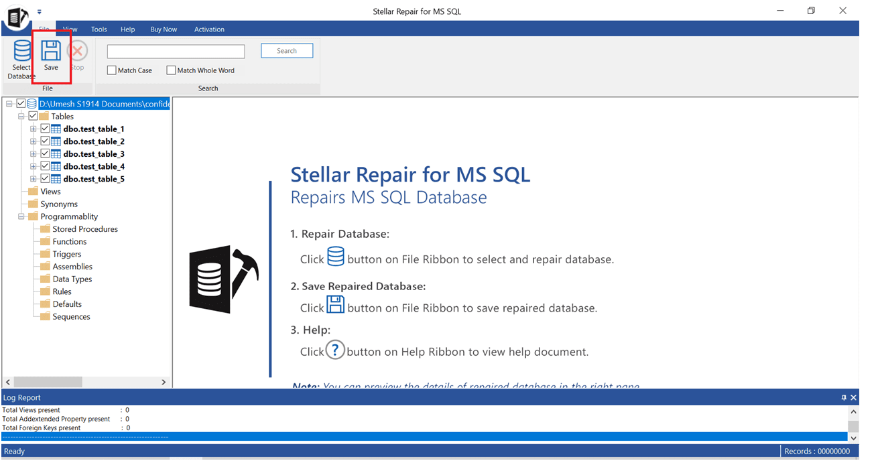Open the Activation ribbon tab
The image size is (882, 461).
[x=209, y=29]
